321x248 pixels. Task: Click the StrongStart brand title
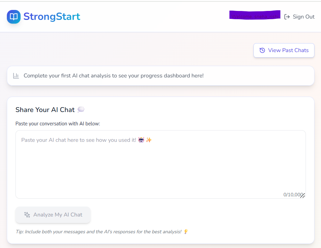(x=52, y=16)
